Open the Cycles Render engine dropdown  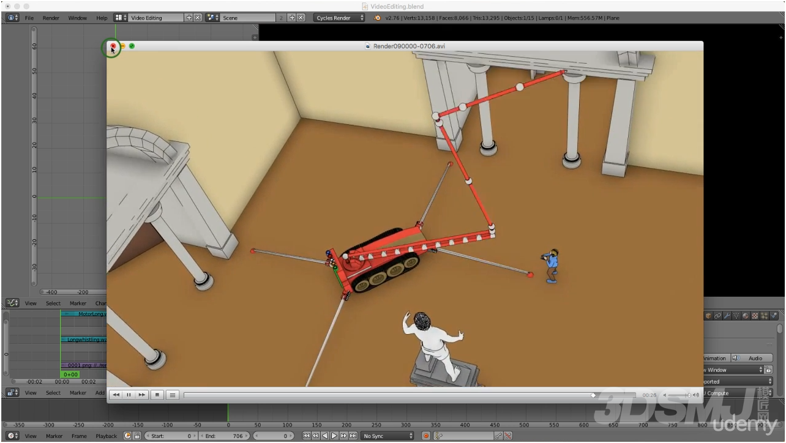pos(339,18)
